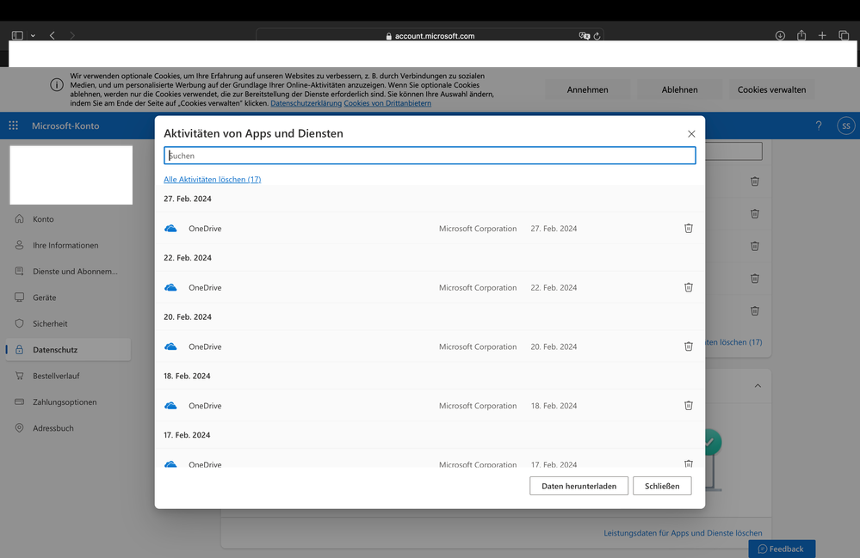The height and width of the screenshot is (558, 860).
Task: Click the 17. Feb. 2024 date heading
Action: click(187, 435)
